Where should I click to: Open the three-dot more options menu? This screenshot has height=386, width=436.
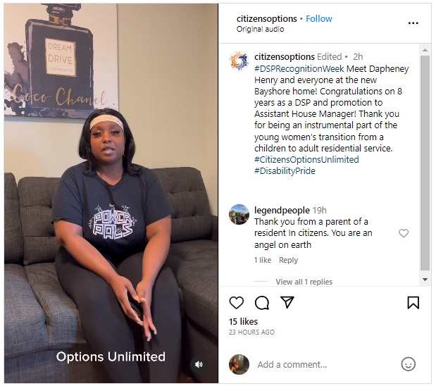tap(413, 23)
